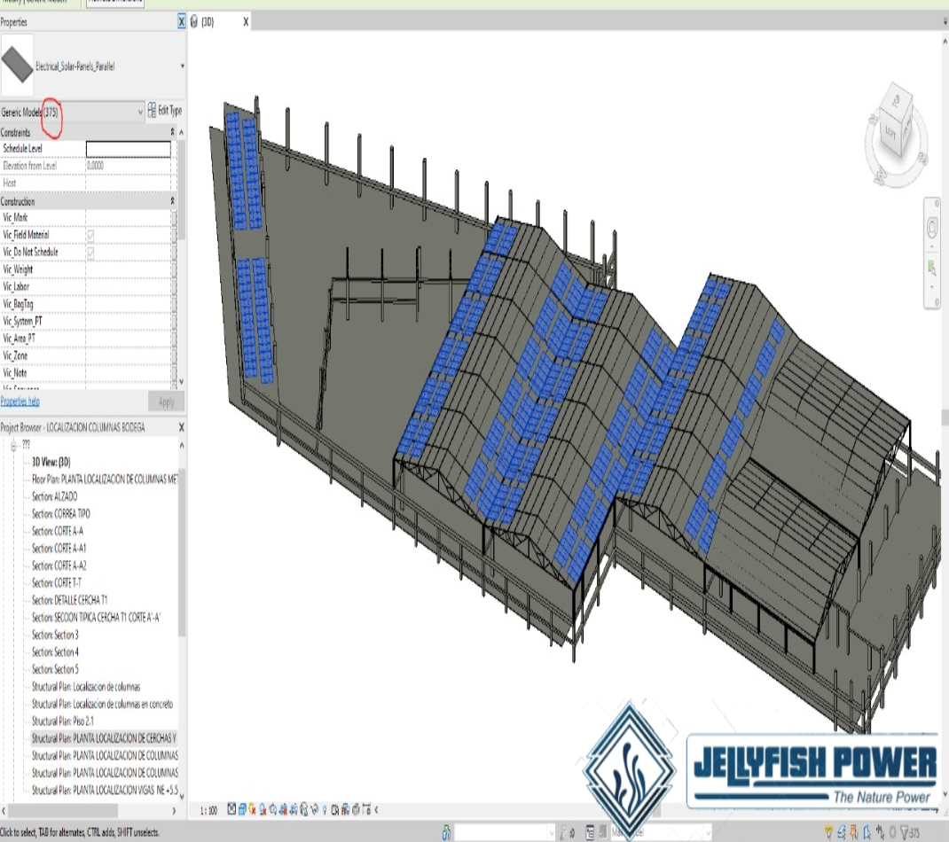Close the Properties panel
Screen dimensions: 949x842
point(182,20)
